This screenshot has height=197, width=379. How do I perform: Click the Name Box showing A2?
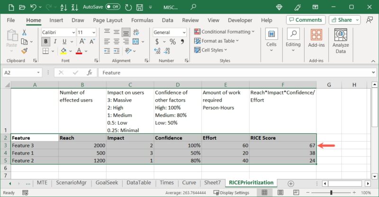pos(22,73)
